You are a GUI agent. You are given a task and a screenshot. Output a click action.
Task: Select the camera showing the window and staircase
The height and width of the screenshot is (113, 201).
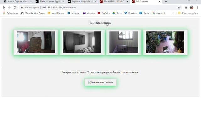click(x=124, y=42)
